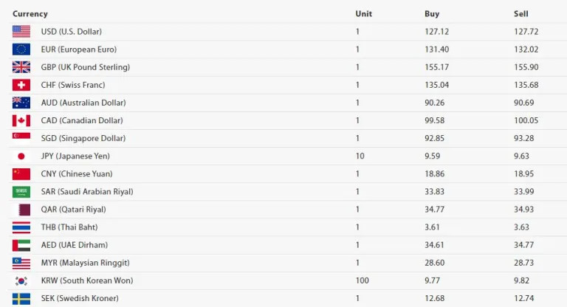Viewport: 567px width, 307px height.
Task: Click the European Union flag icon
Action: pos(21,49)
